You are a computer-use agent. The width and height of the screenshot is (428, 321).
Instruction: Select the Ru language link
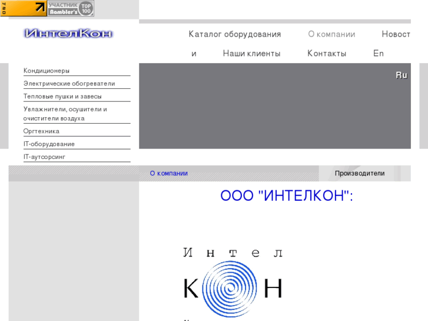[x=402, y=75]
